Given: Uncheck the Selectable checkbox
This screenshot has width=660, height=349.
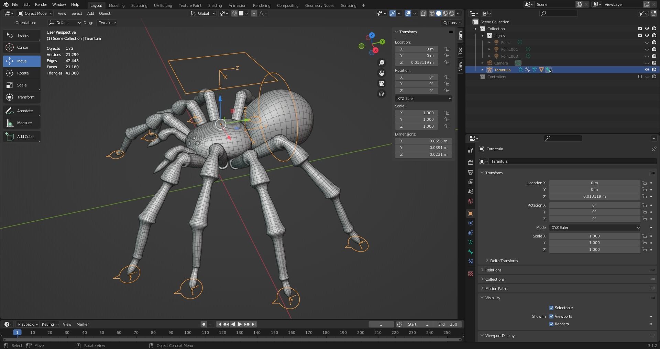Looking at the screenshot, I should coord(551,308).
